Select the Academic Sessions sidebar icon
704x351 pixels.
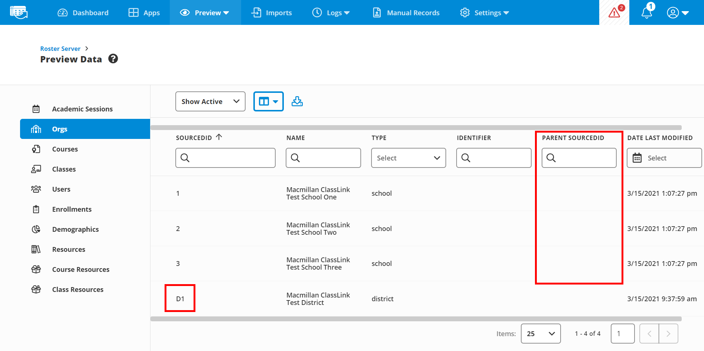coord(36,108)
